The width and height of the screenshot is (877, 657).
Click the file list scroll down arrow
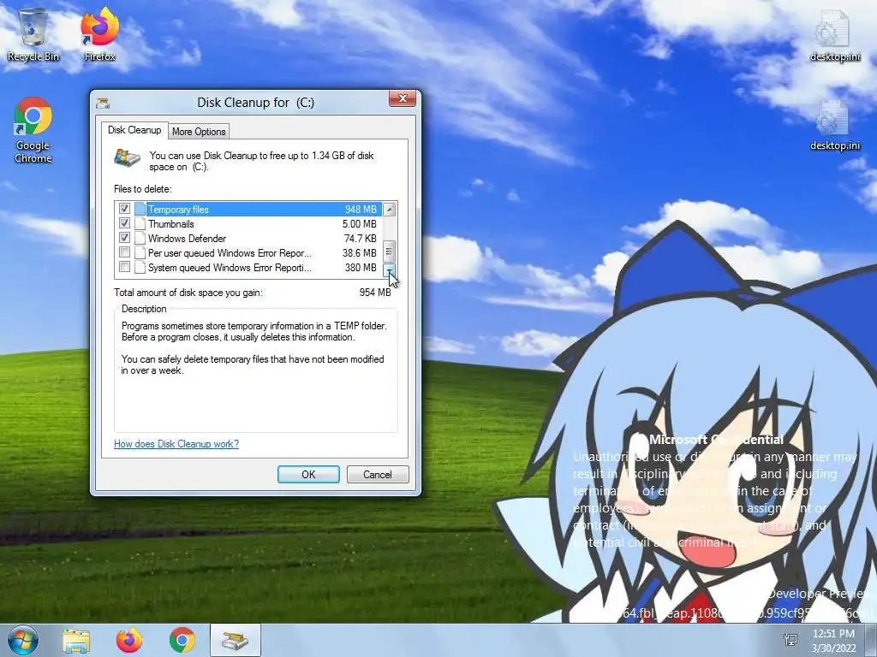pyautogui.click(x=390, y=270)
